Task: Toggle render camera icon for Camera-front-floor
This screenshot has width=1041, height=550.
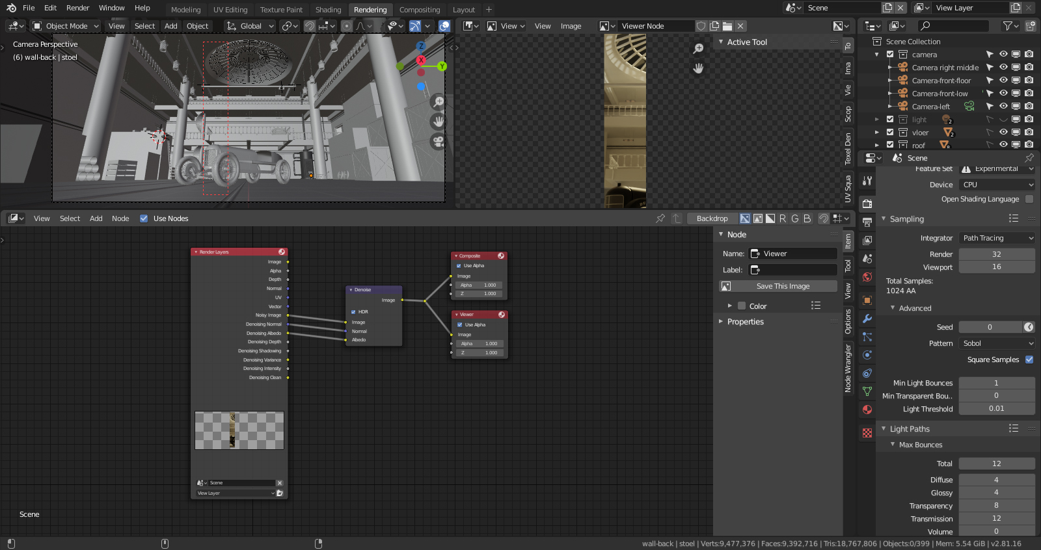Action: pos(1029,80)
